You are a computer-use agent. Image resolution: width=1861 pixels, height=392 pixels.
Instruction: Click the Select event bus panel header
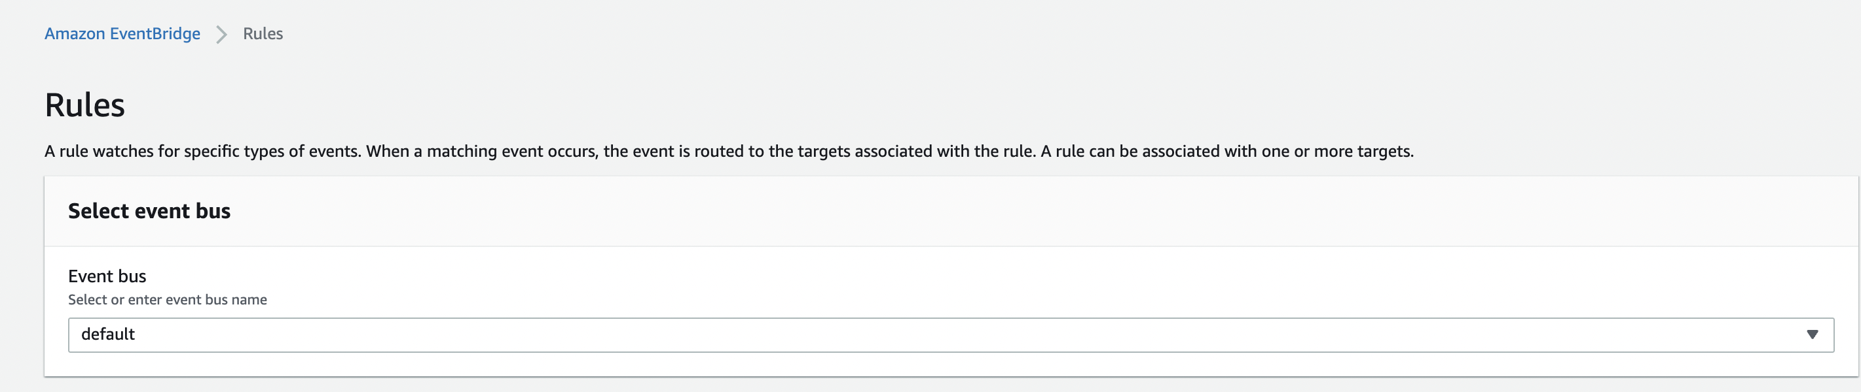(149, 210)
